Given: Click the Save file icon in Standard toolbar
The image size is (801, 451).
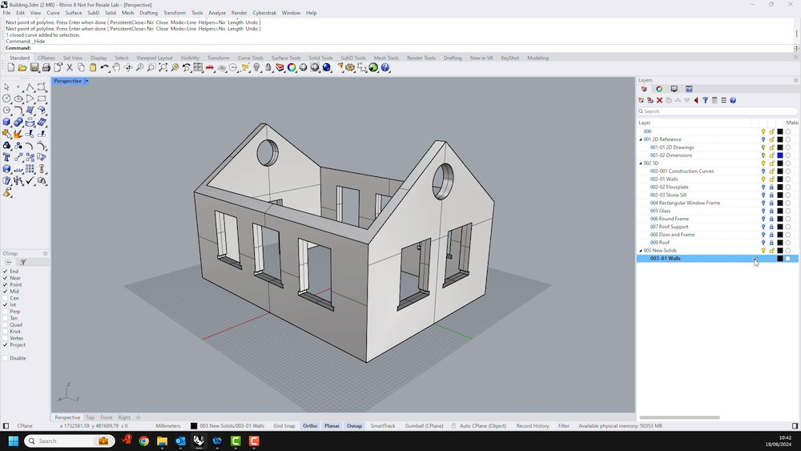Looking at the screenshot, I should [x=34, y=68].
